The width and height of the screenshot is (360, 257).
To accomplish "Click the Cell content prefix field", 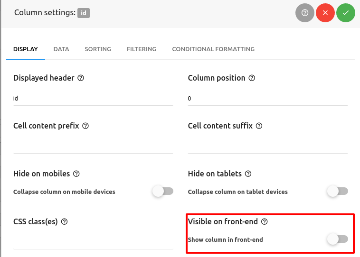I will (x=93, y=147).
